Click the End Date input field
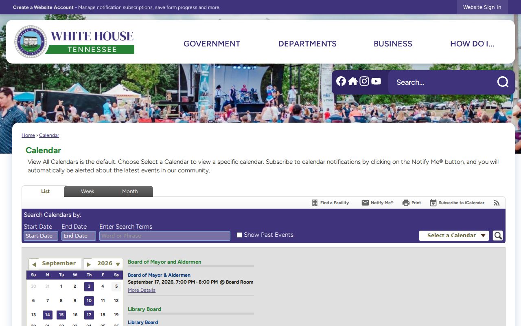The image size is (521, 326). point(79,236)
